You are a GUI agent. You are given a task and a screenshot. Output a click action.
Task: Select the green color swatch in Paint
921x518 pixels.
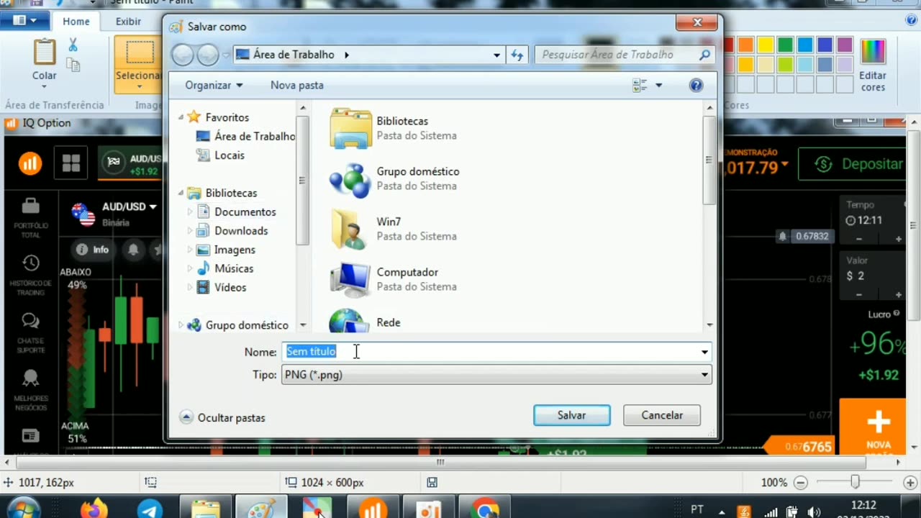(786, 45)
